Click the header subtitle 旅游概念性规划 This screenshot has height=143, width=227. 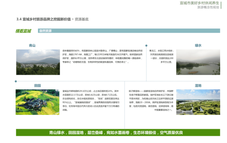(208, 7)
